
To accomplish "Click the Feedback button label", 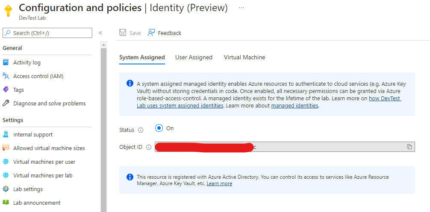I will 169,33.
